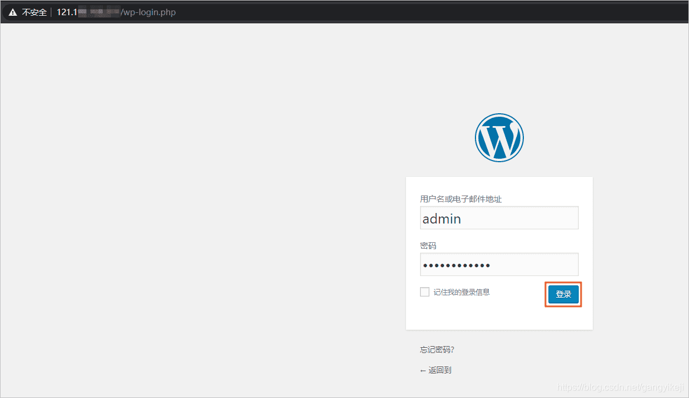Submit the form with the 登录 button
Image resolution: width=689 pixels, height=398 pixels.
(564, 294)
